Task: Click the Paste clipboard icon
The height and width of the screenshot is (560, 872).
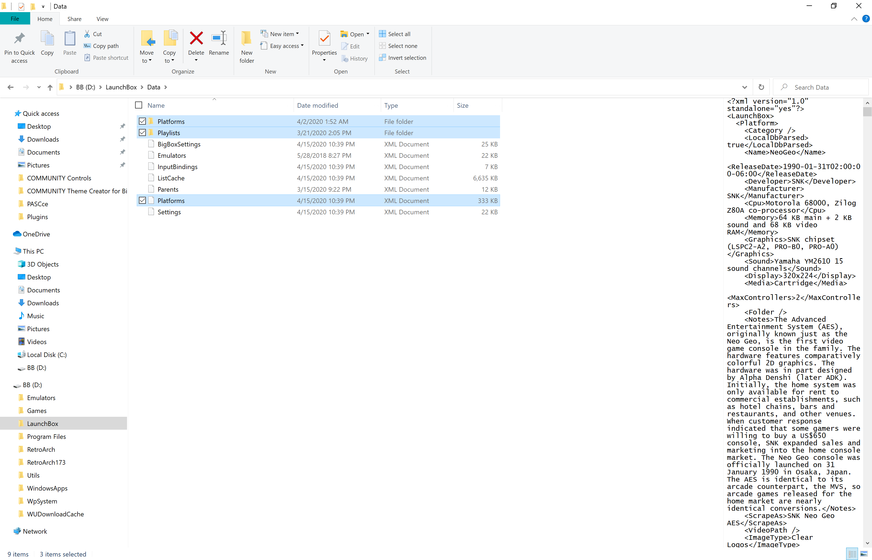Action: pos(69,38)
